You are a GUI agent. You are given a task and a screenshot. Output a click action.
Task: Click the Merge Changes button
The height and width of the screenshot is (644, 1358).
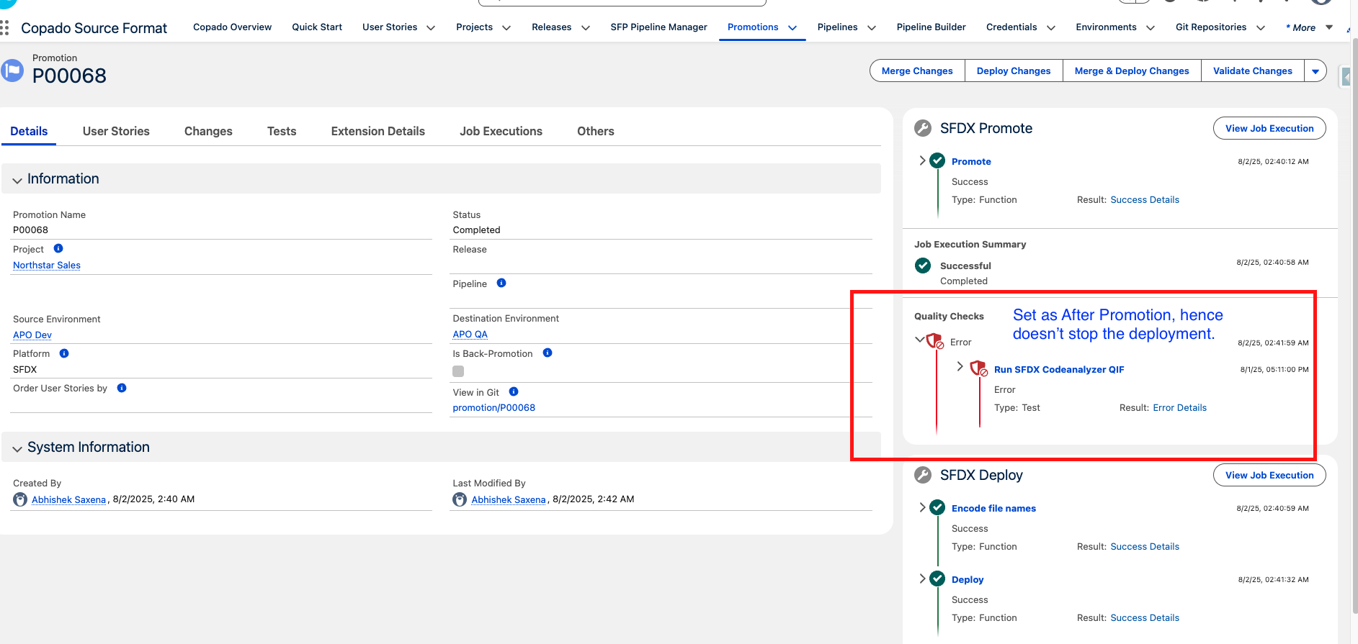click(x=917, y=71)
